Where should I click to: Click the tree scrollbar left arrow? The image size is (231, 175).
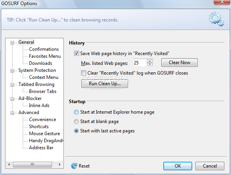(x=9, y=164)
